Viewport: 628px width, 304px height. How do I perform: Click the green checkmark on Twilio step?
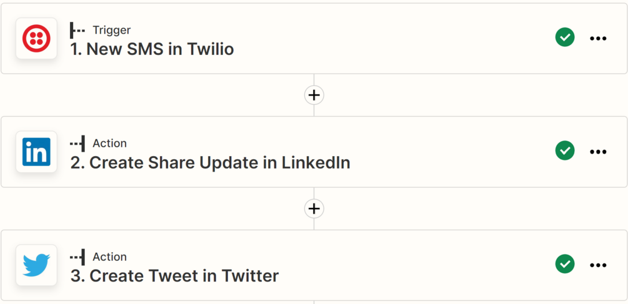point(565,38)
